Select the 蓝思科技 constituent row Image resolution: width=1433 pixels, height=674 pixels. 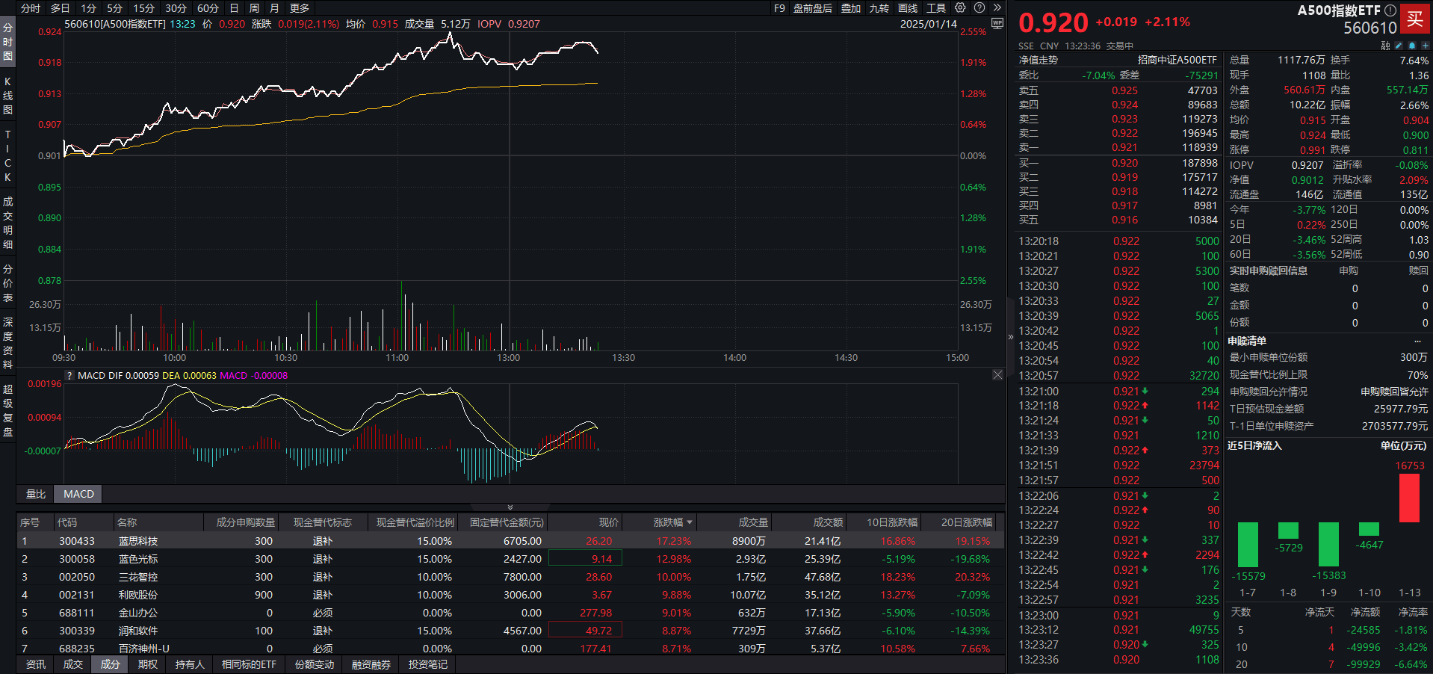coord(138,541)
